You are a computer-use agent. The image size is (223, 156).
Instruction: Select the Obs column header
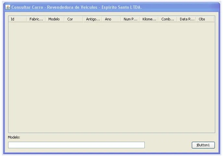point(205,19)
